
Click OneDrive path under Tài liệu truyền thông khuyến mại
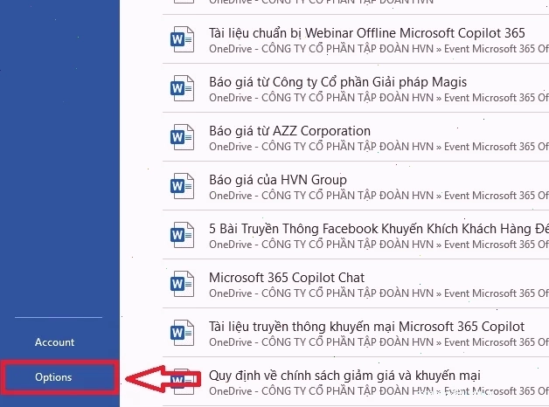pos(379,342)
